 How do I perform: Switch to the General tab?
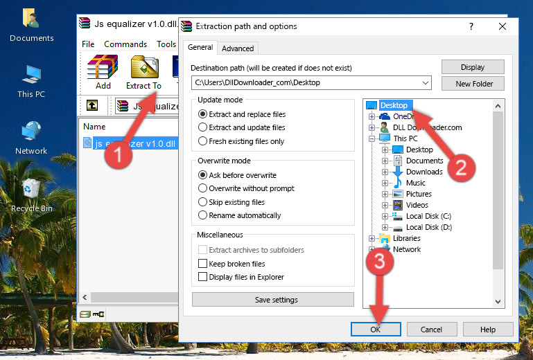200,47
